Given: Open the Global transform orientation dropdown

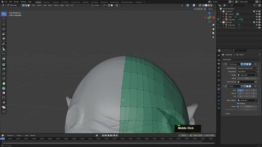Looking at the screenshot, I should click(x=97, y=5).
